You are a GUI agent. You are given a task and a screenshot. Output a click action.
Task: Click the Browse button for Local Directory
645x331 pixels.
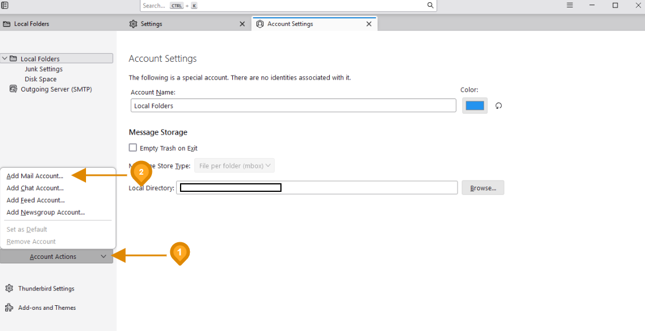(x=483, y=188)
